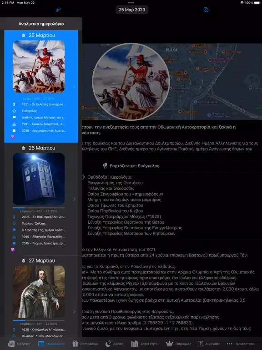Viewport: 262px width, 350px height.
Task: Tap the 'εργάσιμη - 85η - 23.29%' label
Action: 39,211
